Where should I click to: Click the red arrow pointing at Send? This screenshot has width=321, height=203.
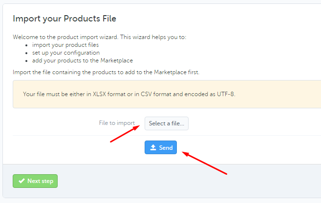tap(205, 163)
